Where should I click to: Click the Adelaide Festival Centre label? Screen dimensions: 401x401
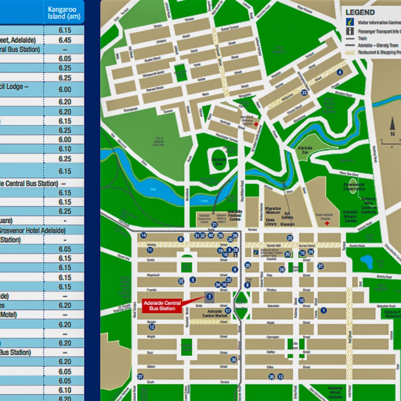click(x=235, y=215)
